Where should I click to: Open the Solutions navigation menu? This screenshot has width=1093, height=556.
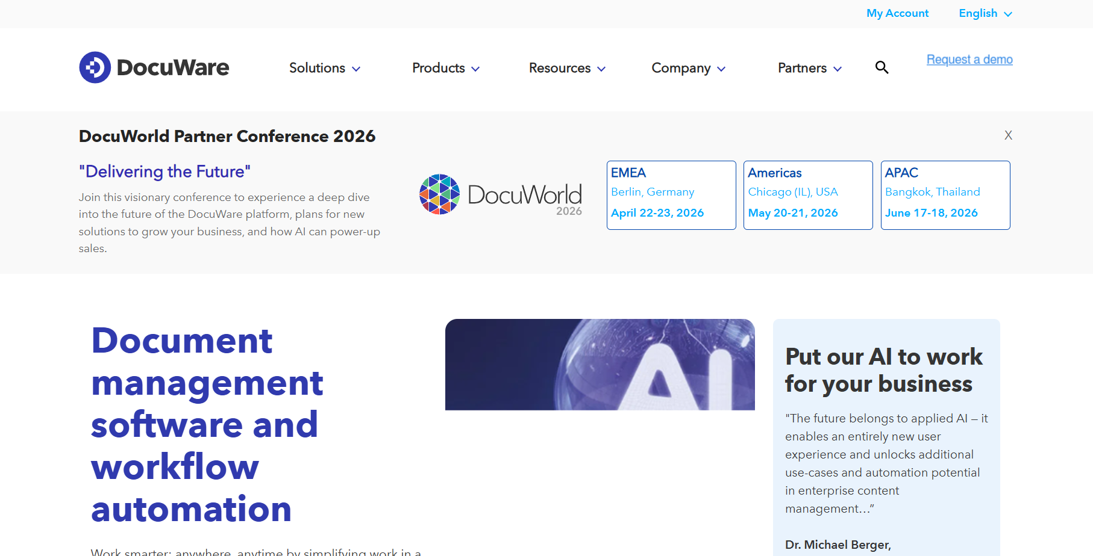tap(317, 68)
